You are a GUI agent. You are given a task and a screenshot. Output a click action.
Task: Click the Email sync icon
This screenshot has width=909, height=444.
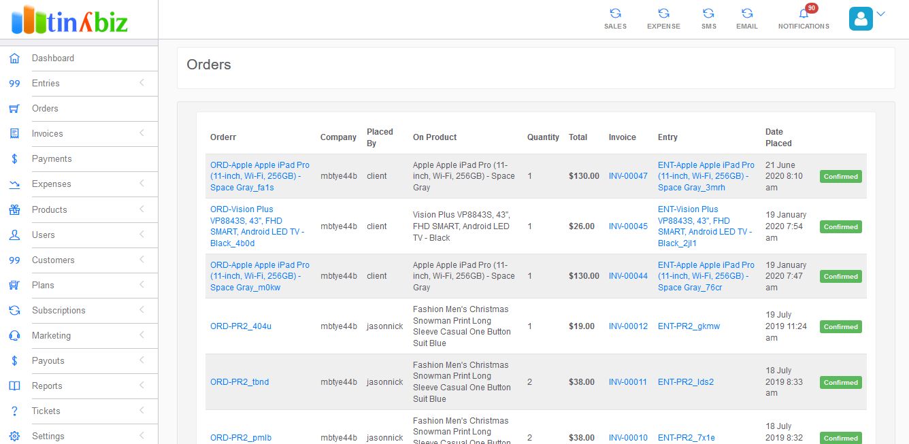[x=746, y=14]
